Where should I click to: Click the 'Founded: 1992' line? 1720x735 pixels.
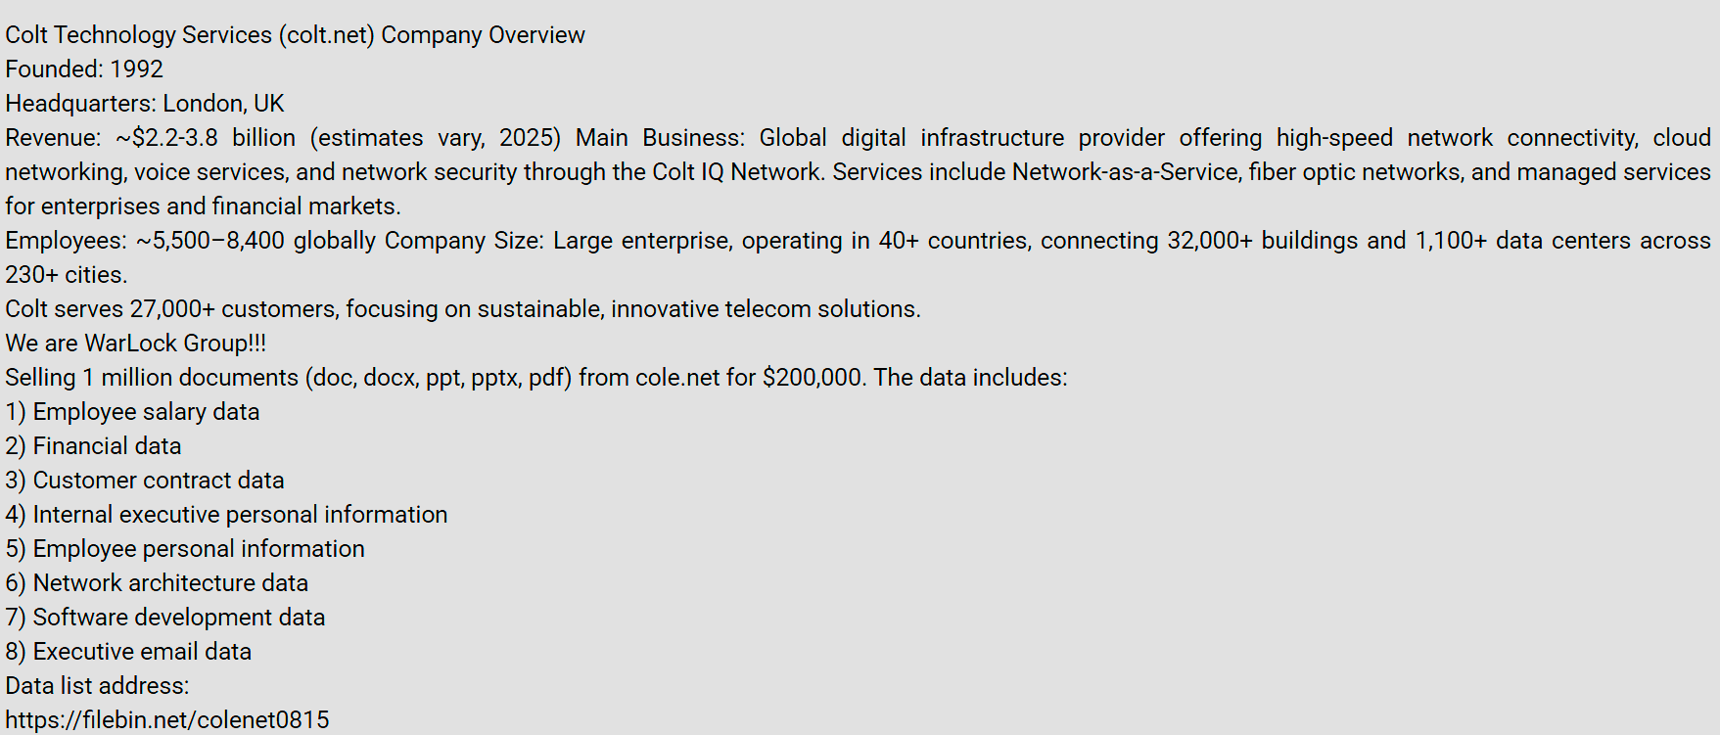point(84,69)
